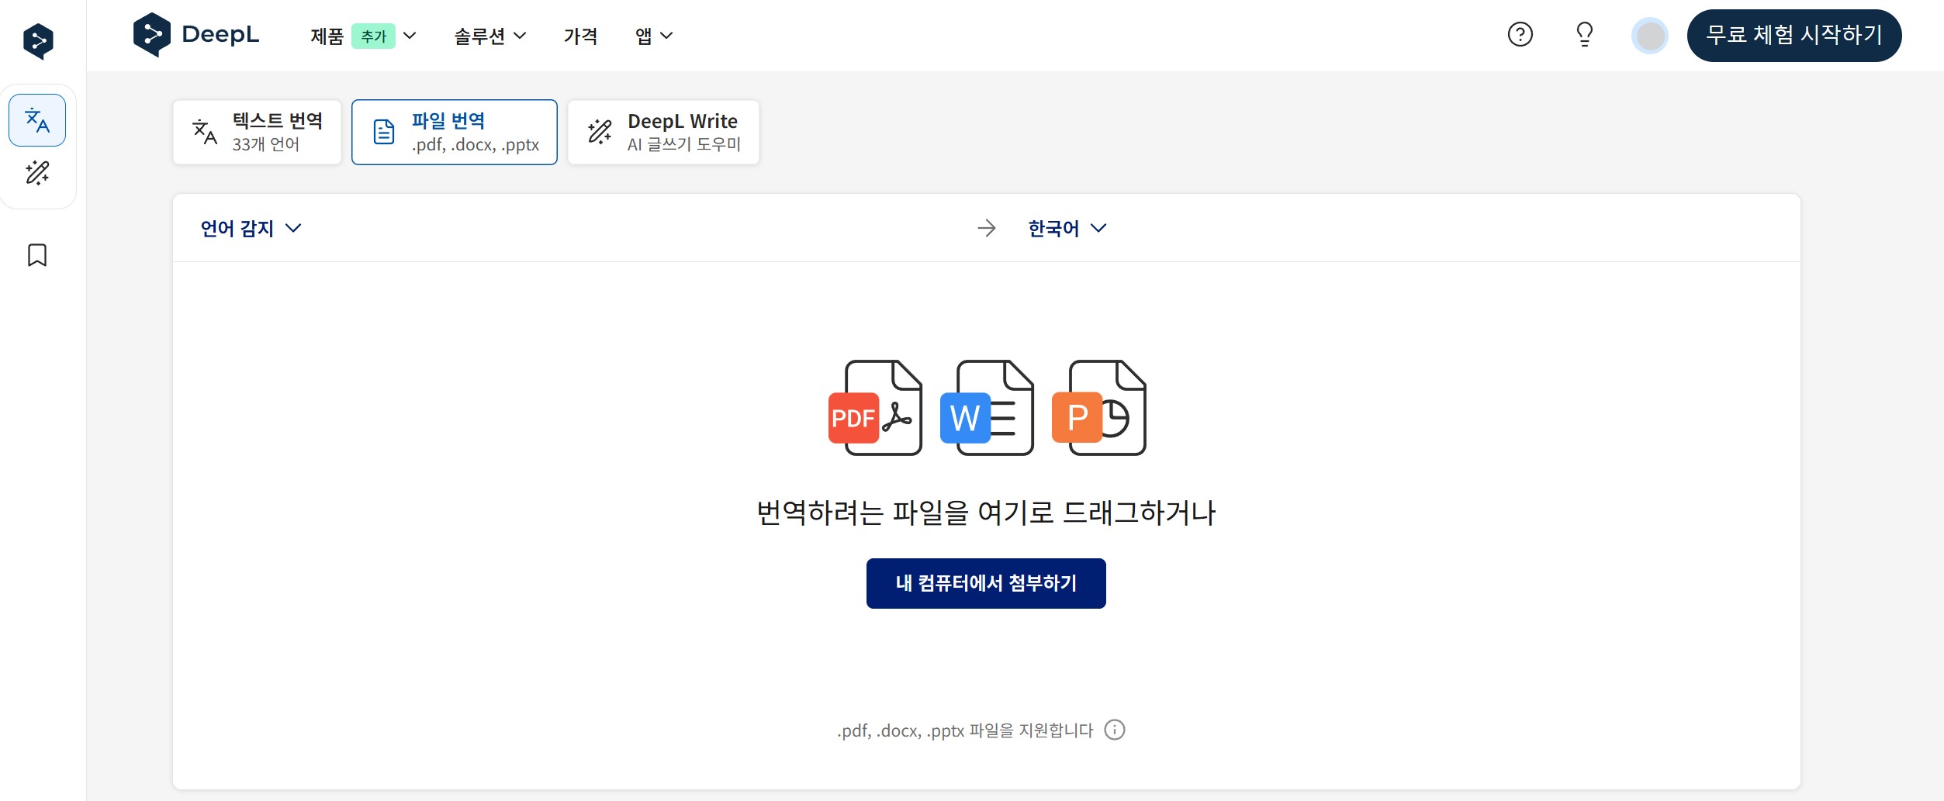Switch to 텍스트 번역 tab
The image size is (1944, 801).
257,132
